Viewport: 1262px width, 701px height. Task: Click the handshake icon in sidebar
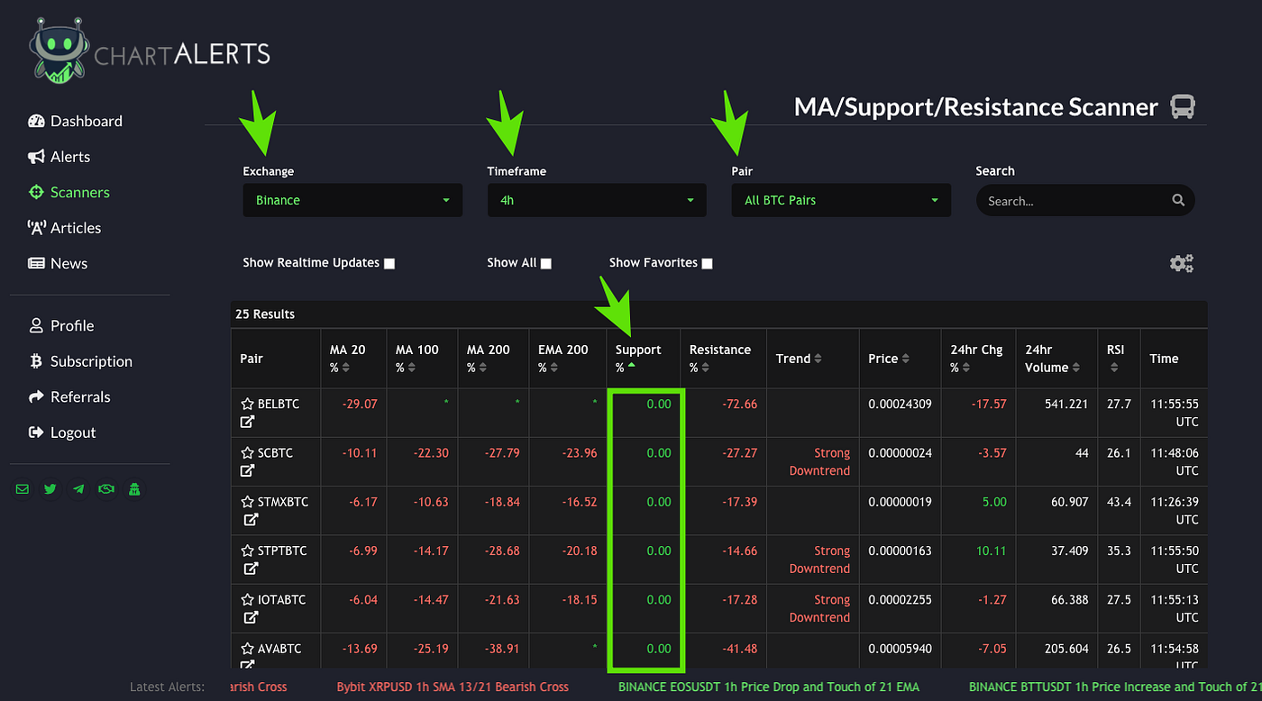tap(106, 489)
